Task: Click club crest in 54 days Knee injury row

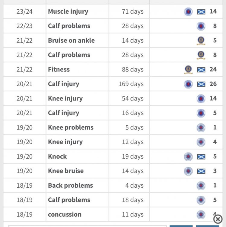Action: point(201,99)
